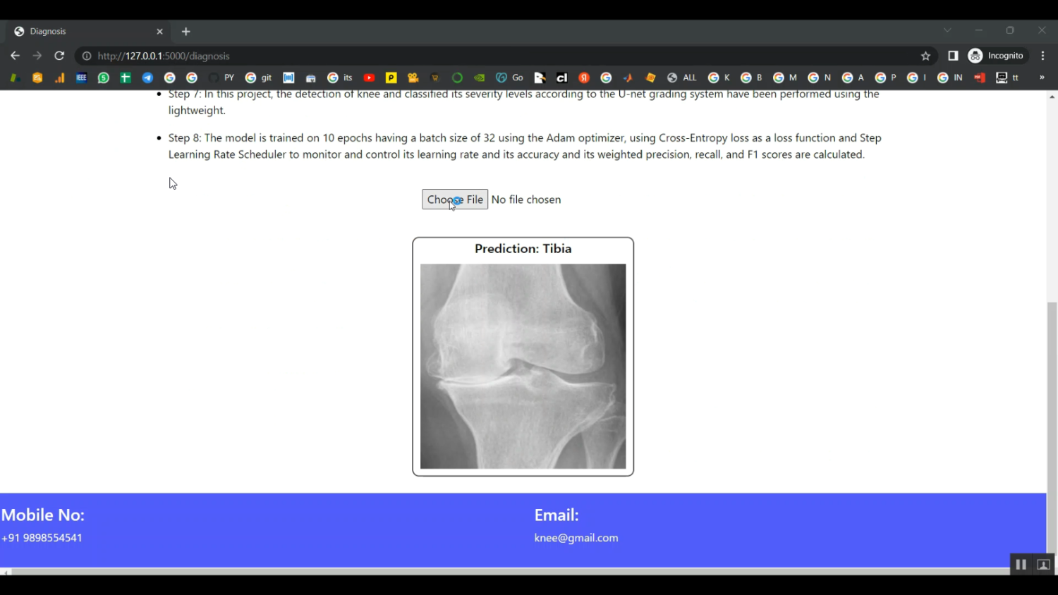Go back to the previous page
The width and height of the screenshot is (1058, 595).
coord(15,56)
